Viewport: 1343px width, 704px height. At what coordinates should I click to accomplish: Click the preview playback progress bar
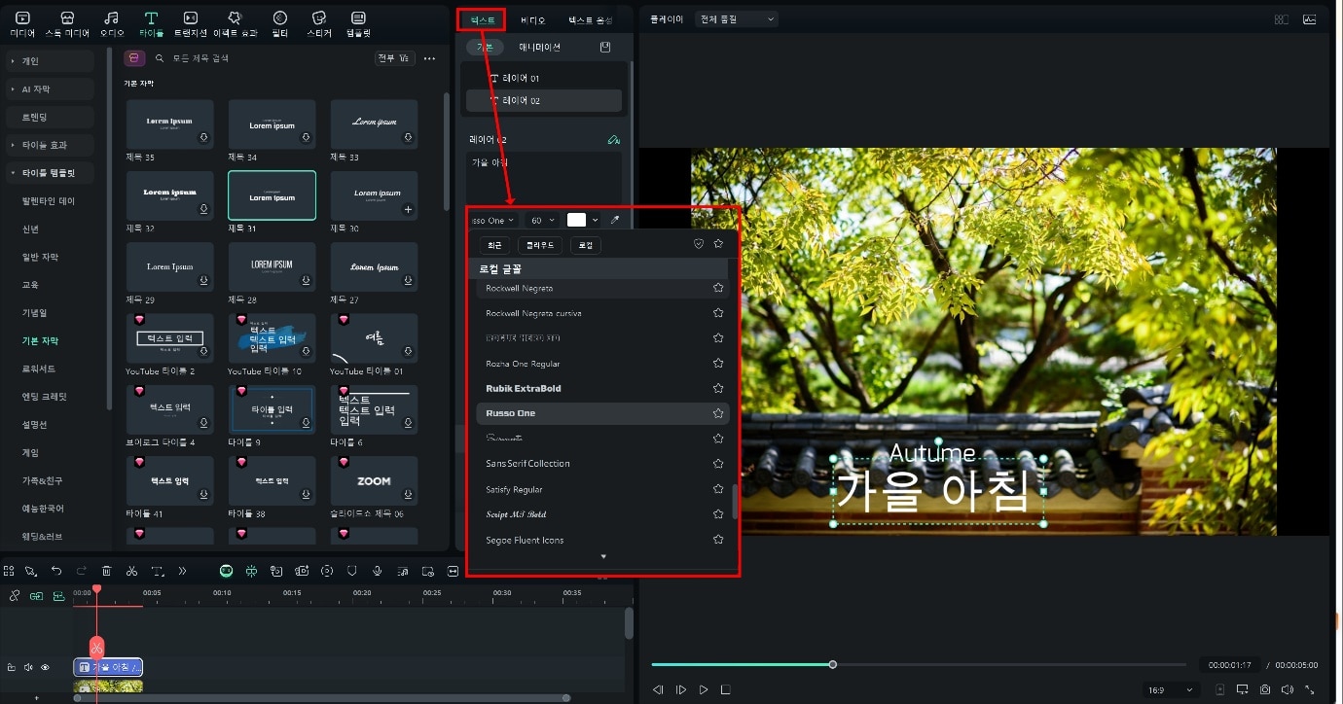919,665
